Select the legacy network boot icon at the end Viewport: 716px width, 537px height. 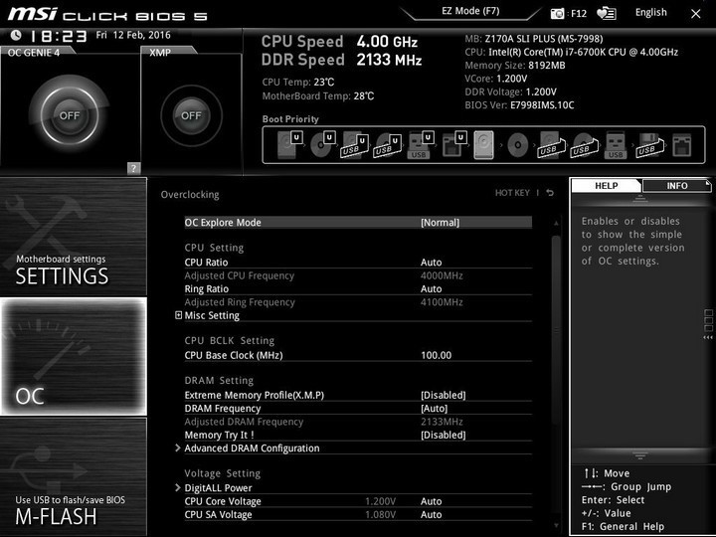click(x=682, y=145)
